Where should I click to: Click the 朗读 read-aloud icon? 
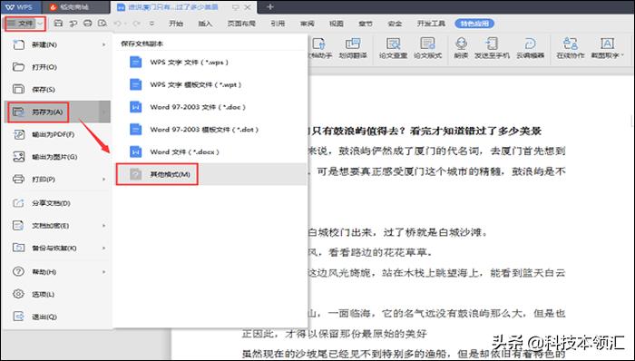[461, 48]
